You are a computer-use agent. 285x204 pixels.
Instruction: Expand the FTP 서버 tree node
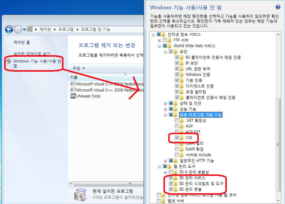point(159,40)
